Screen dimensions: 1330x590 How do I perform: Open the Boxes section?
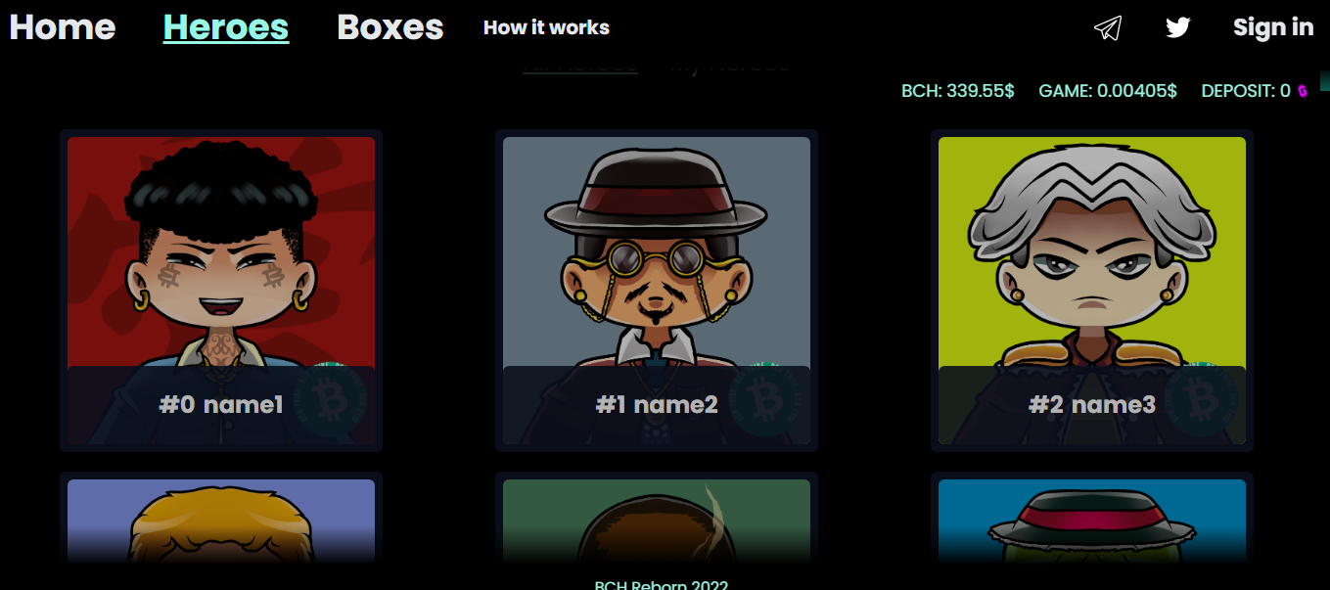pos(390,27)
